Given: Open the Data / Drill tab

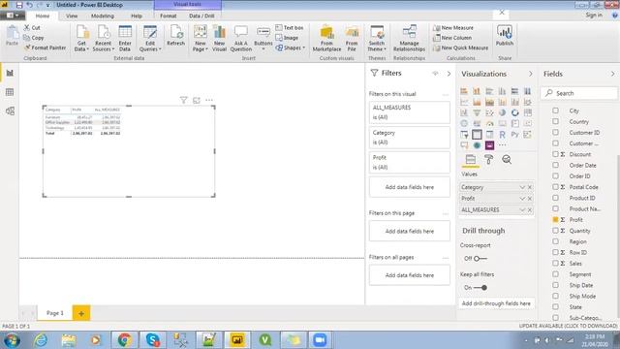Looking at the screenshot, I should 201,16.
